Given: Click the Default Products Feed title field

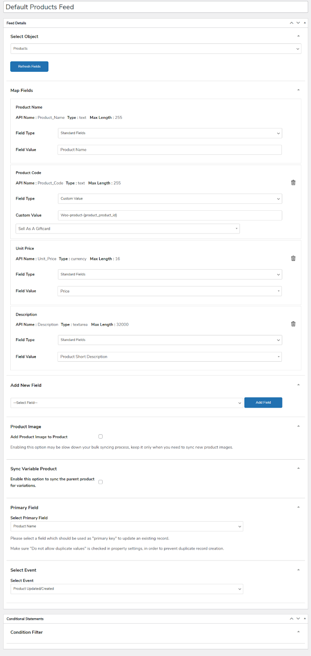Looking at the screenshot, I should [x=155, y=7].
